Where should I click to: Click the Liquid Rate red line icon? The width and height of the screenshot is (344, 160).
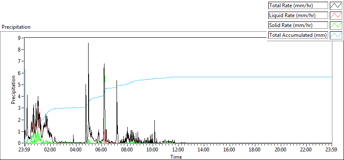[336, 15]
